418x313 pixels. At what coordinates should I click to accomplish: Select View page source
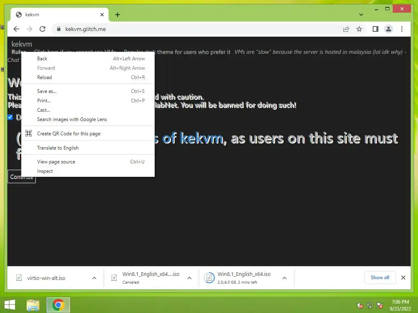point(88,162)
